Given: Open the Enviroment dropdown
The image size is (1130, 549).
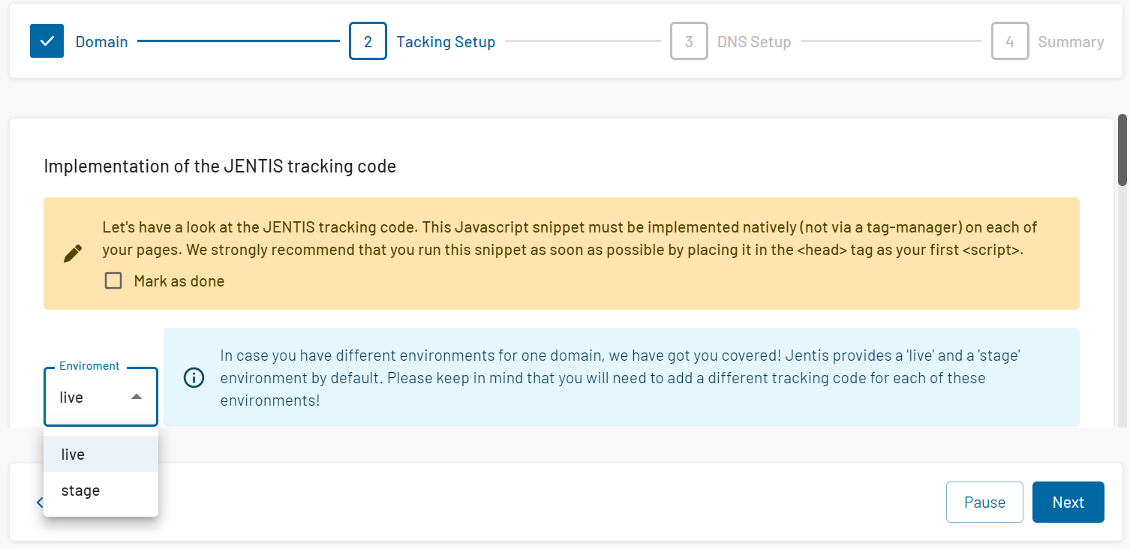Looking at the screenshot, I should point(101,397).
